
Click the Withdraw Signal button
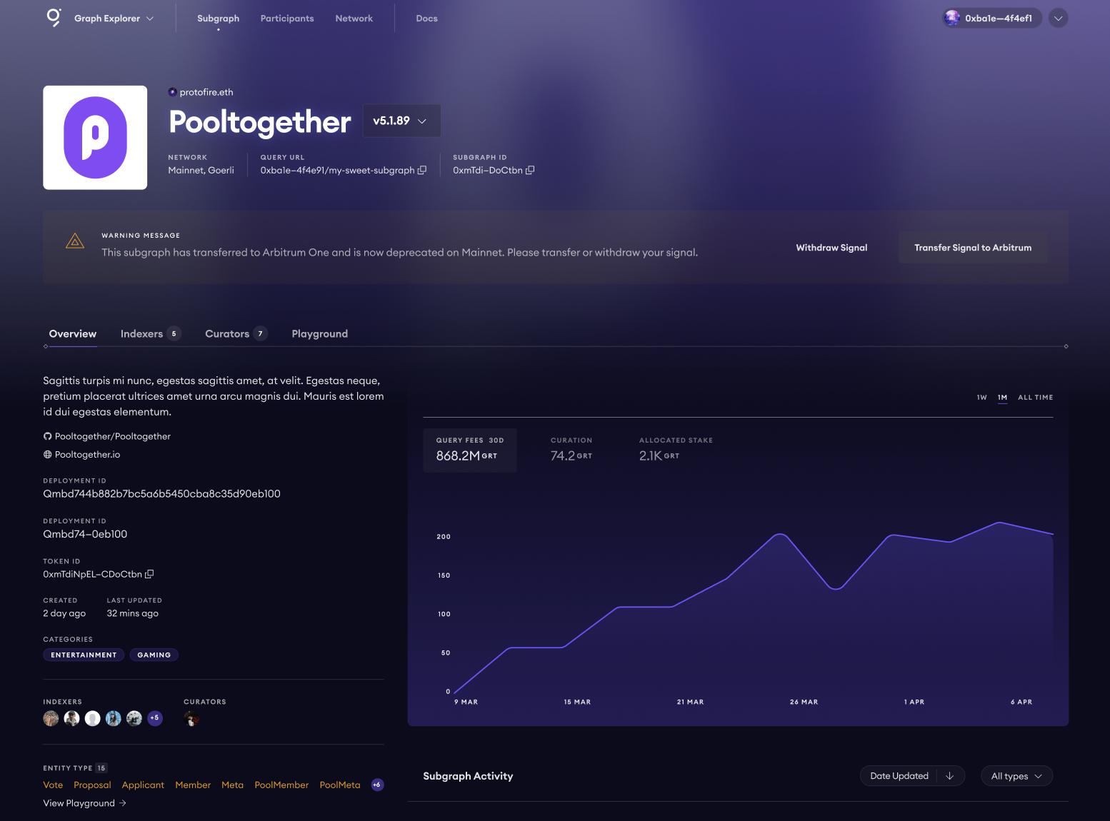(831, 248)
